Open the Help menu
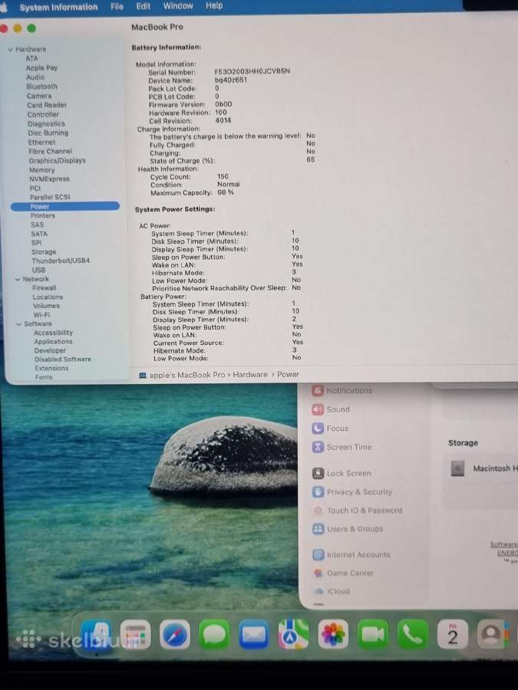The width and height of the screenshot is (518, 690). point(214,5)
